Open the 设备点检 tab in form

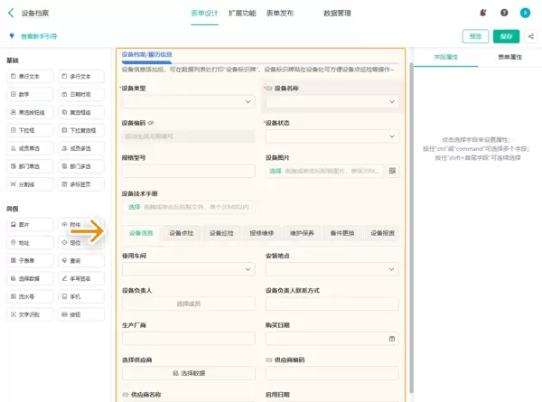coord(182,233)
